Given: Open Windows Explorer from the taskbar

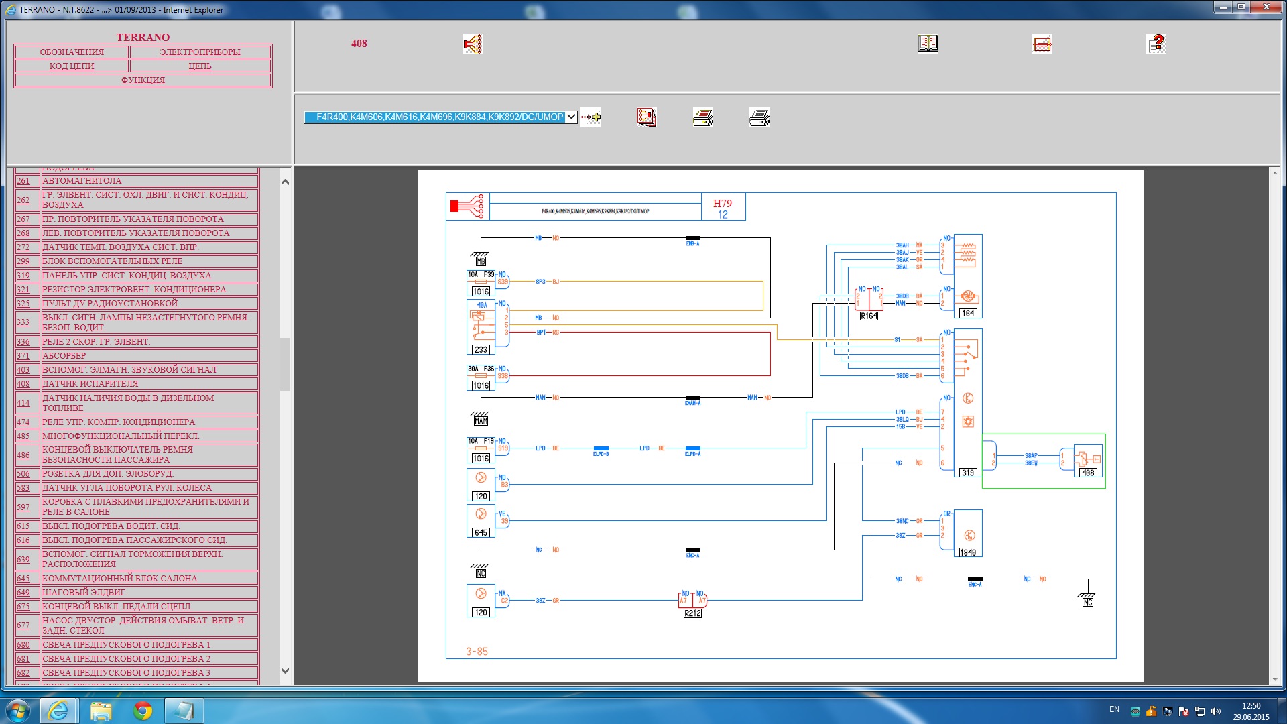Looking at the screenshot, I should (101, 711).
